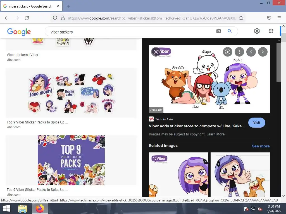Open the preview three-dot more options
The height and width of the screenshot is (214, 286).
pos(239,52)
